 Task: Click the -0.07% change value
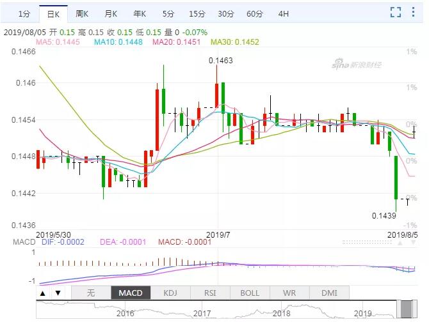pos(195,33)
